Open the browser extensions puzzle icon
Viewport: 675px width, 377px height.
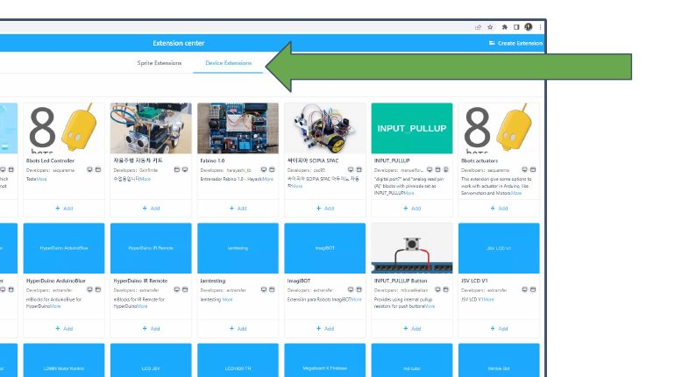(505, 27)
